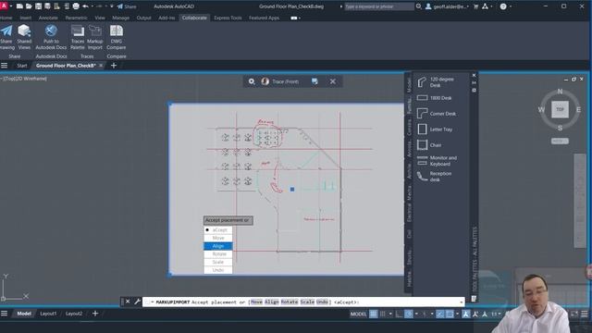Click the New file icon in quick access toolbar
The height and width of the screenshot is (333, 592).
tap(19, 6)
